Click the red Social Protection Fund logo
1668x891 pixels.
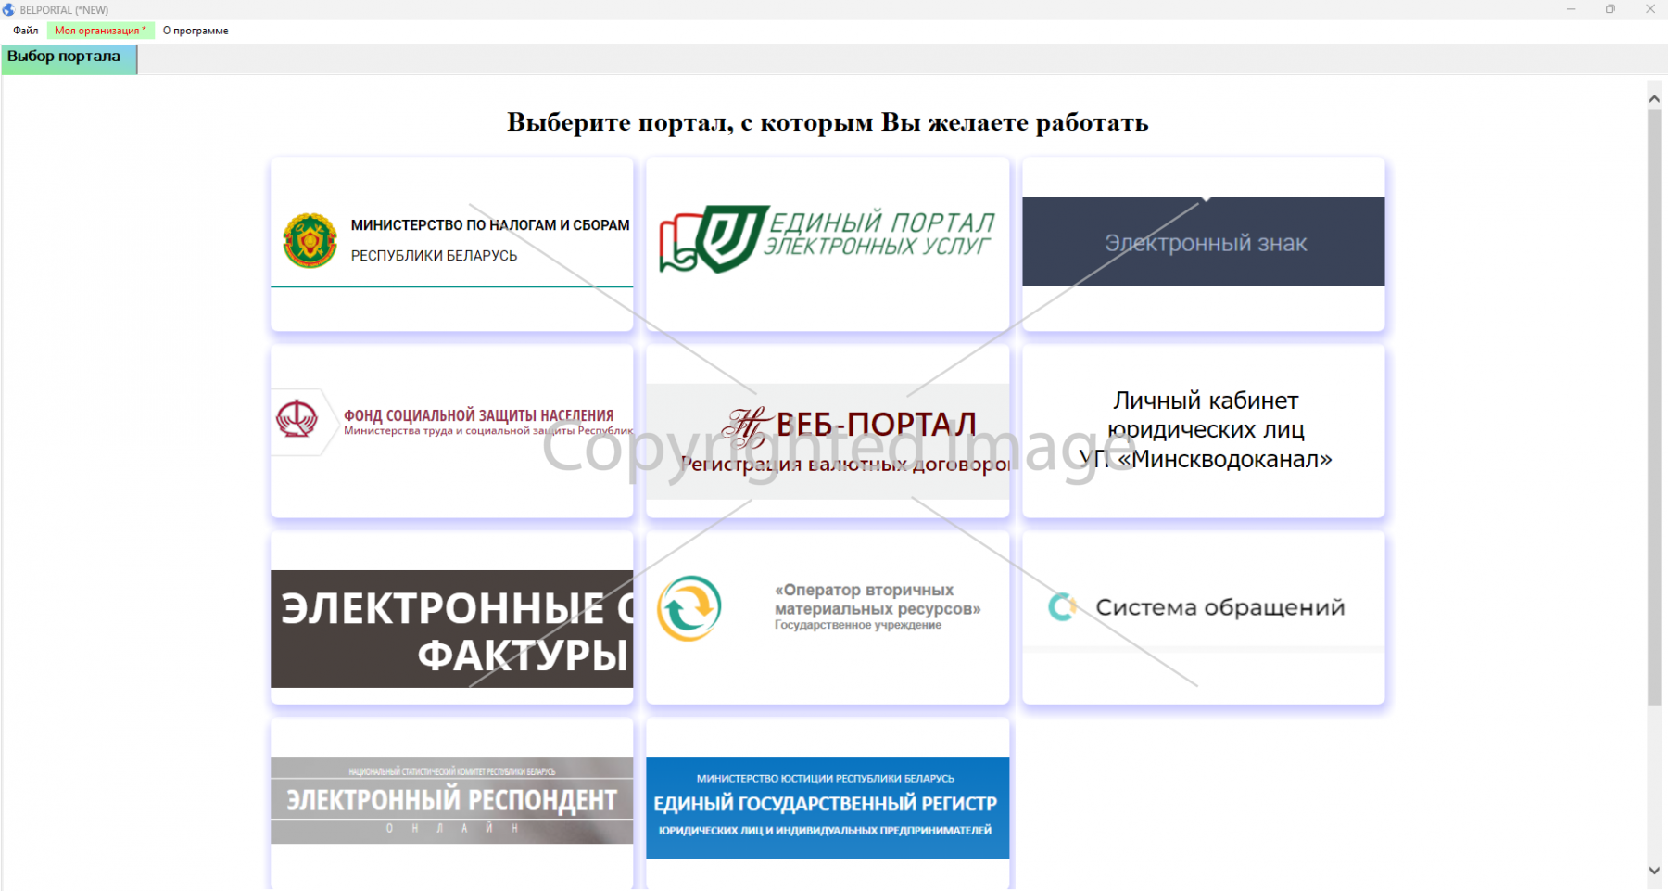click(297, 419)
